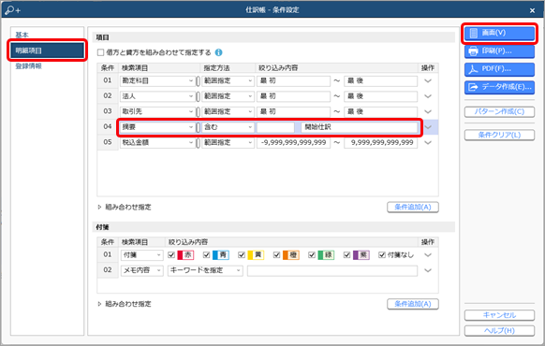545x346 pixels.
Task: Click the 9,999,999,999,999 maximum amount field
Action: pos(380,143)
